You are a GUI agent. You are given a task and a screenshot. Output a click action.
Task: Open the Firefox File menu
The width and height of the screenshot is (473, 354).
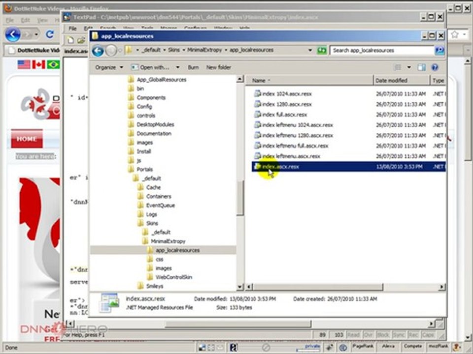click(x=10, y=20)
